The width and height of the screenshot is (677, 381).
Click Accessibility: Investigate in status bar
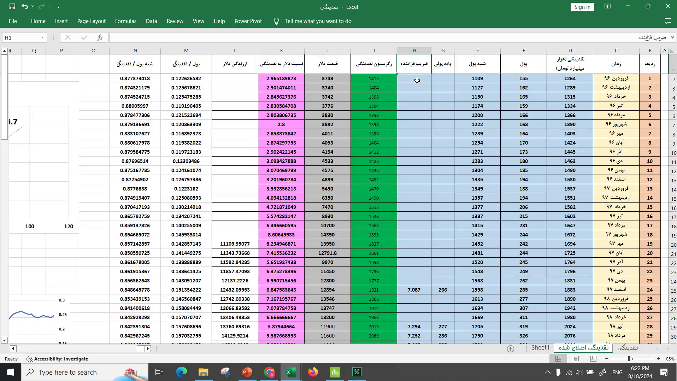[58, 359]
